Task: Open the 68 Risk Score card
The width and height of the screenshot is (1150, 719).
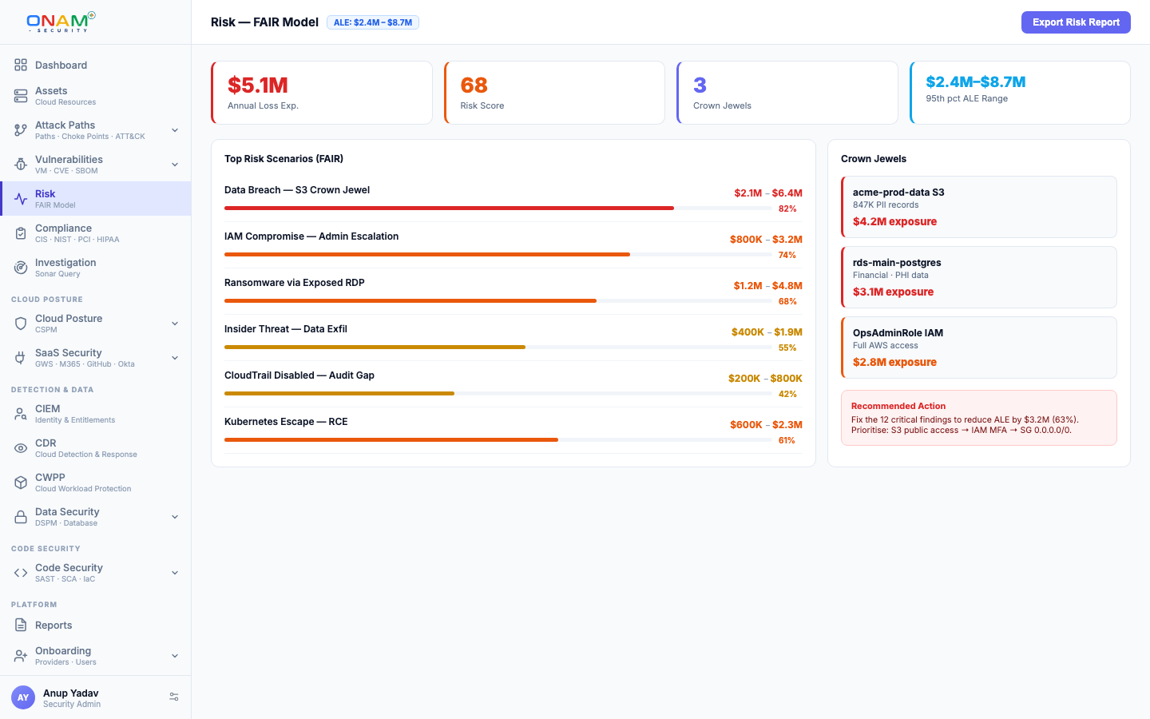Action: (x=554, y=93)
